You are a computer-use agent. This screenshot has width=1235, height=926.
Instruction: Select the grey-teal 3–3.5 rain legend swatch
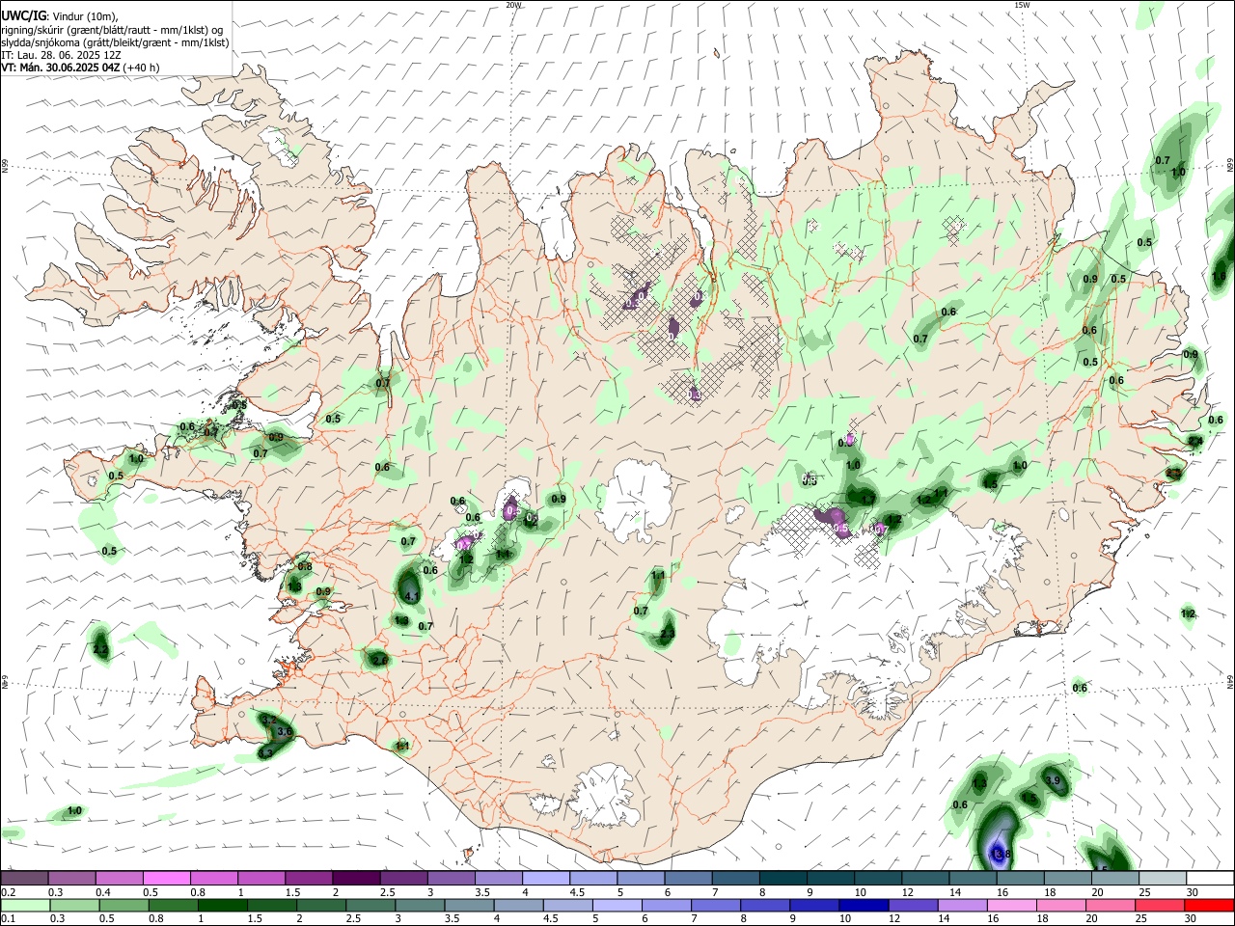tap(420, 905)
